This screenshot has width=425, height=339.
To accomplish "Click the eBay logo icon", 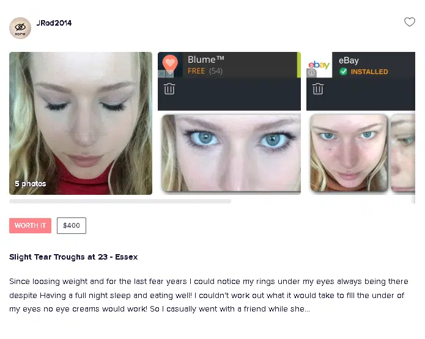I will tap(319, 65).
